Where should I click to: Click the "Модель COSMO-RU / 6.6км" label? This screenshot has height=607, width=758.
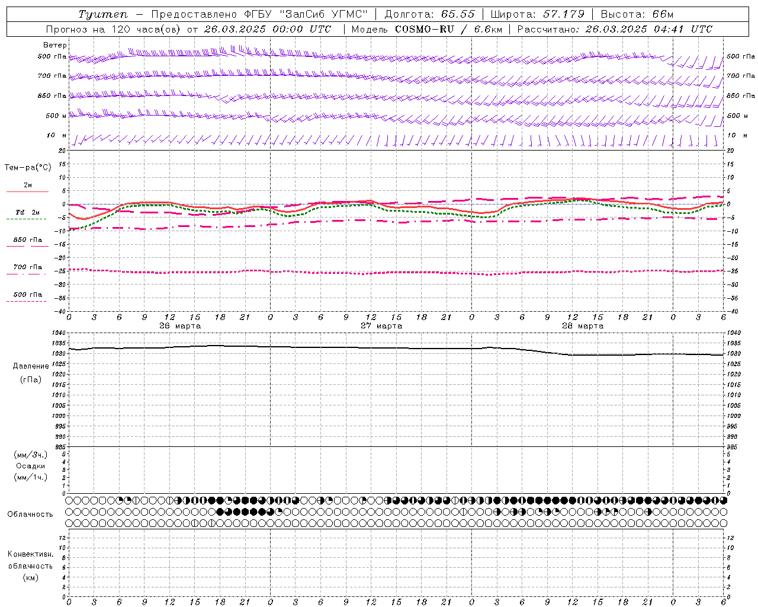point(426,29)
